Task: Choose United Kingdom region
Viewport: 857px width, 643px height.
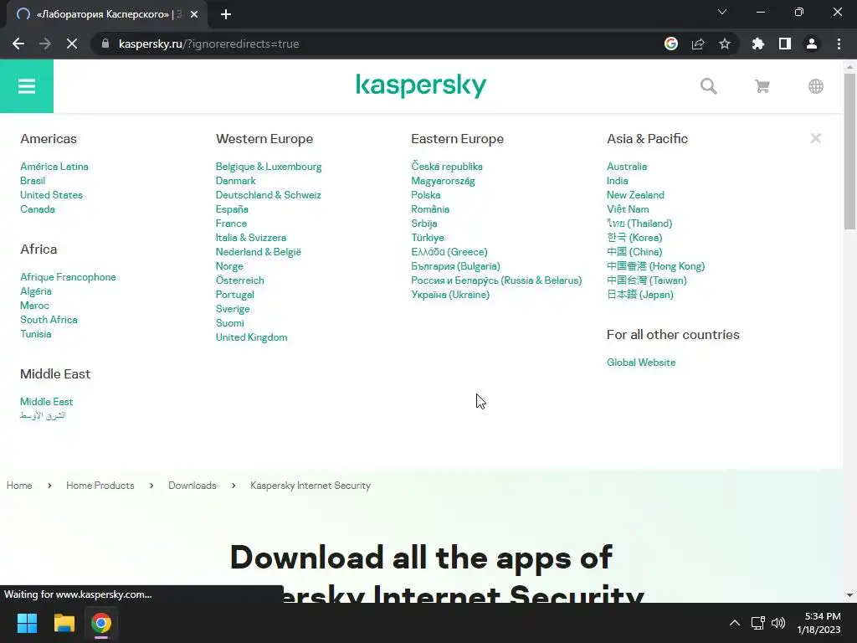Action: (251, 337)
